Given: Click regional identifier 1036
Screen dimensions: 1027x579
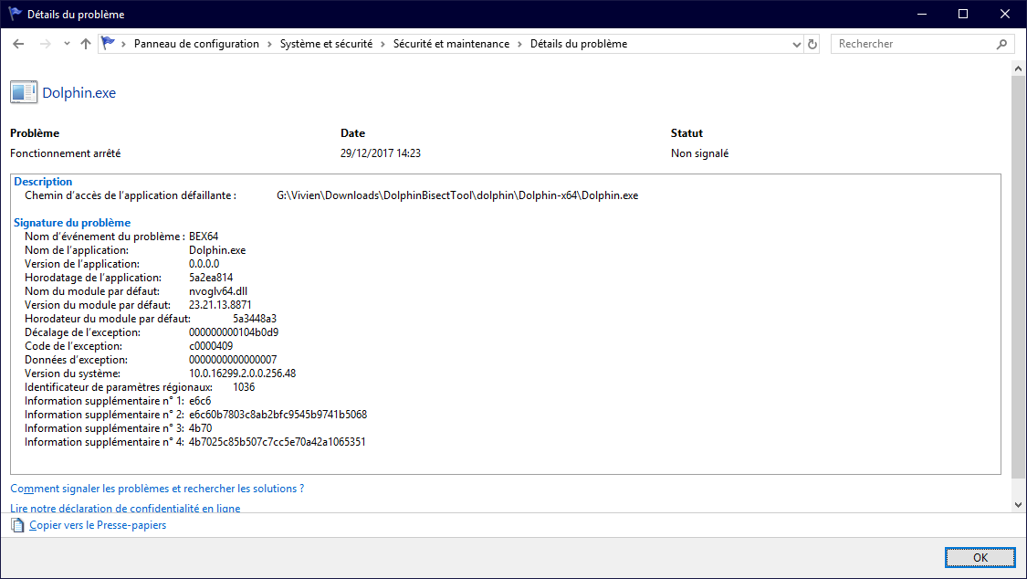Looking at the screenshot, I should coord(244,387).
